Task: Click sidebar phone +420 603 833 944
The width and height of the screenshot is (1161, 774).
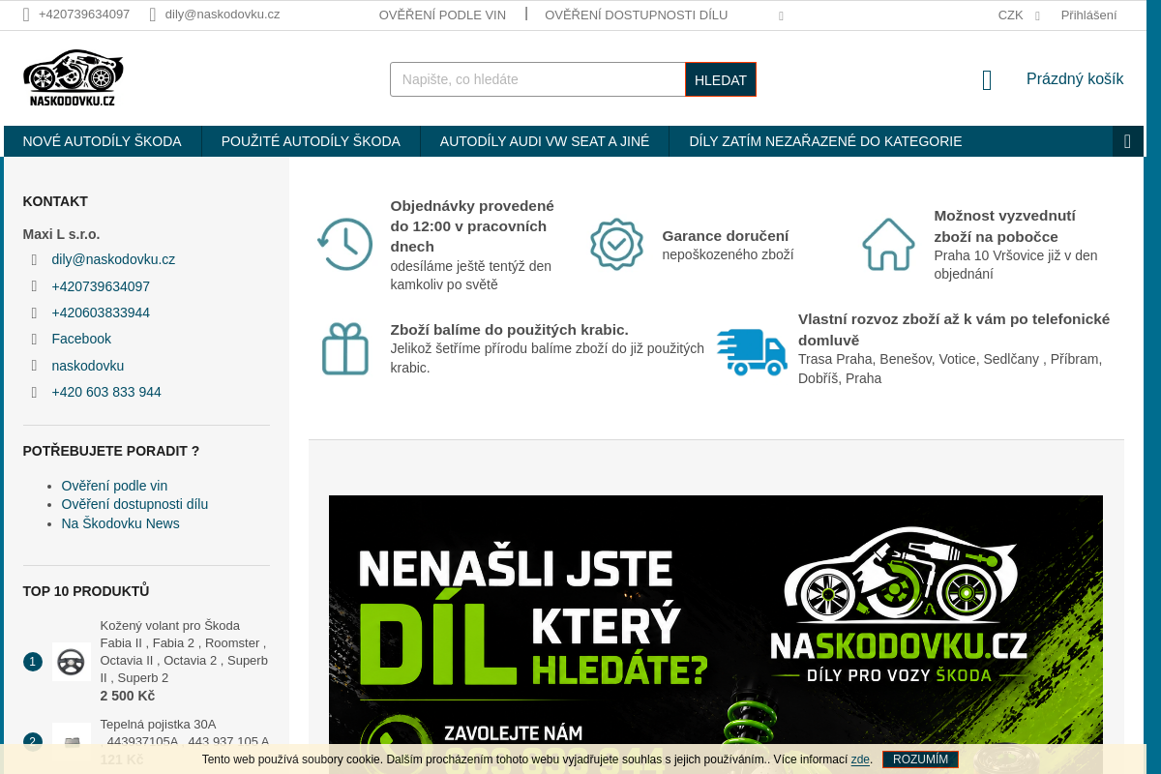Action: 106,392
